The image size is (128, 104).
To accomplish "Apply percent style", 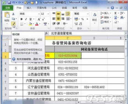I will click(83, 19).
